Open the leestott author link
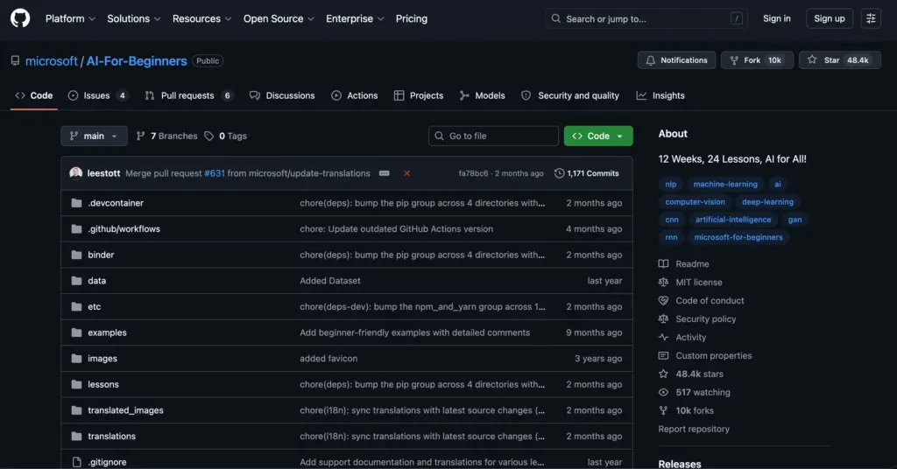The height and width of the screenshot is (469, 897). (x=103, y=173)
